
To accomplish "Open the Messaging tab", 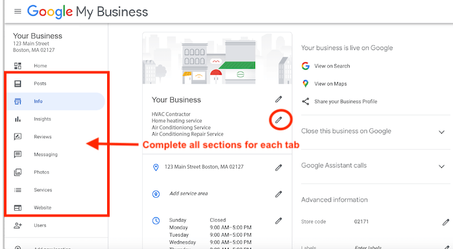I will (45, 154).
